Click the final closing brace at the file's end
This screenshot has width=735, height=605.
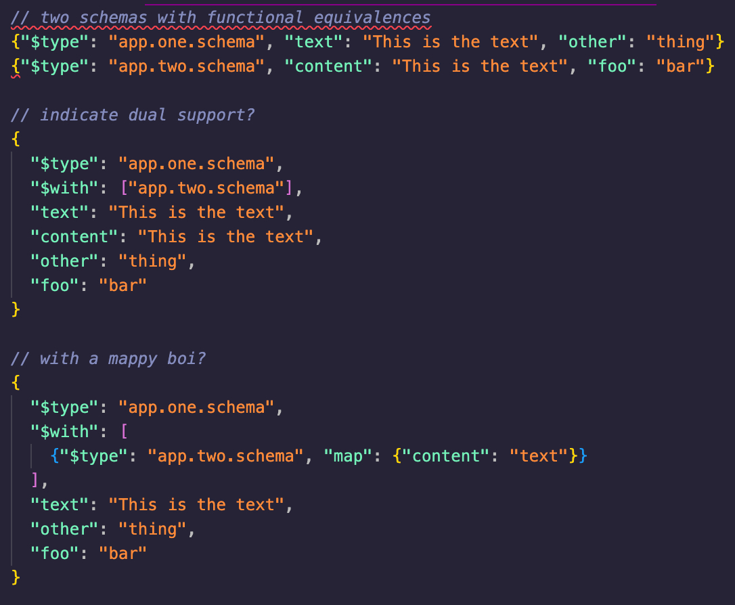click(16, 578)
